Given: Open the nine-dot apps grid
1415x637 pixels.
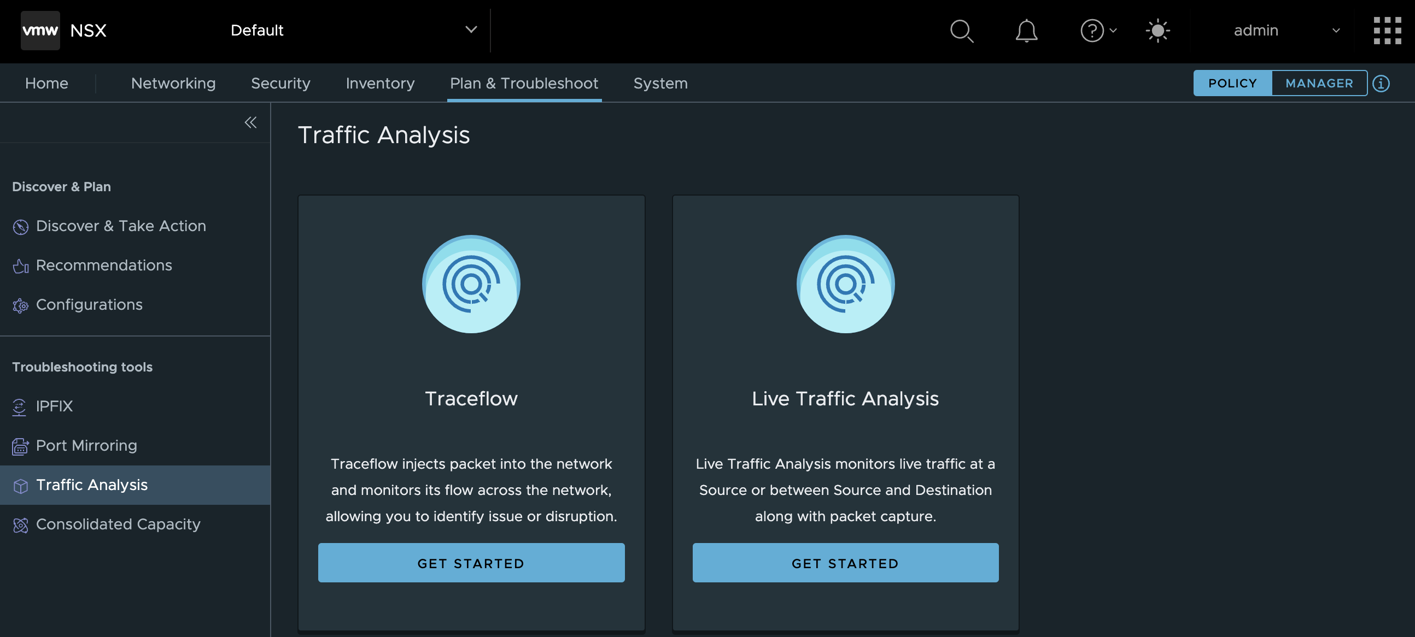Looking at the screenshot, I should click(x=1387, y=31).
